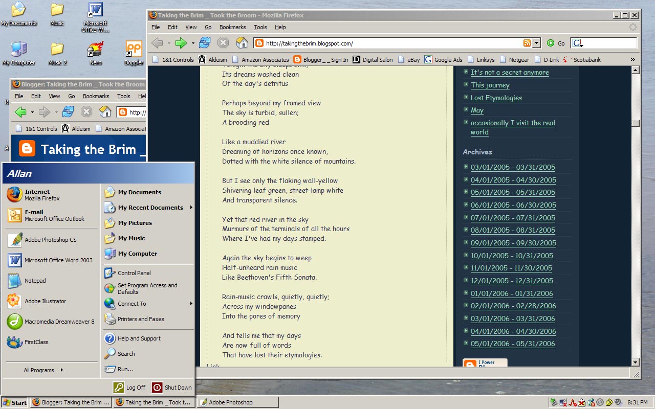
Task: Open the Help menu in front Firefox
Action: coord(280,27)
